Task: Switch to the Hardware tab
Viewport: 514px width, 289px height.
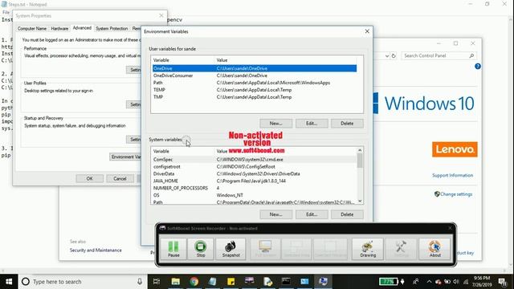Action: tap(59, 29)
